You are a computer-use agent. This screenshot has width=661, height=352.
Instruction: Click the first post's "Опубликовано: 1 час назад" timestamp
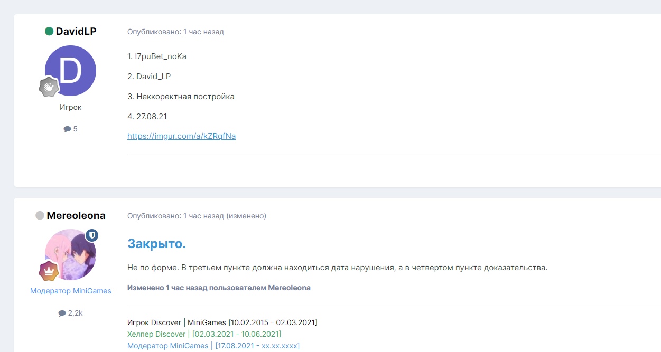[175, 32]
